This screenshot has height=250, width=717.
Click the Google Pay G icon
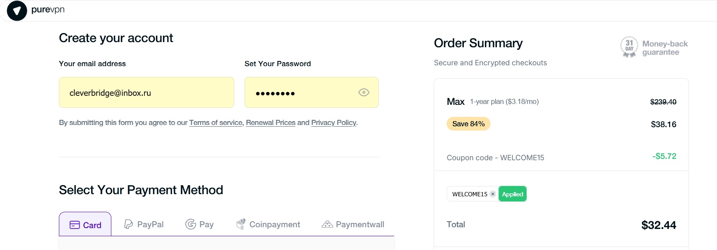(x=190, y=224)
